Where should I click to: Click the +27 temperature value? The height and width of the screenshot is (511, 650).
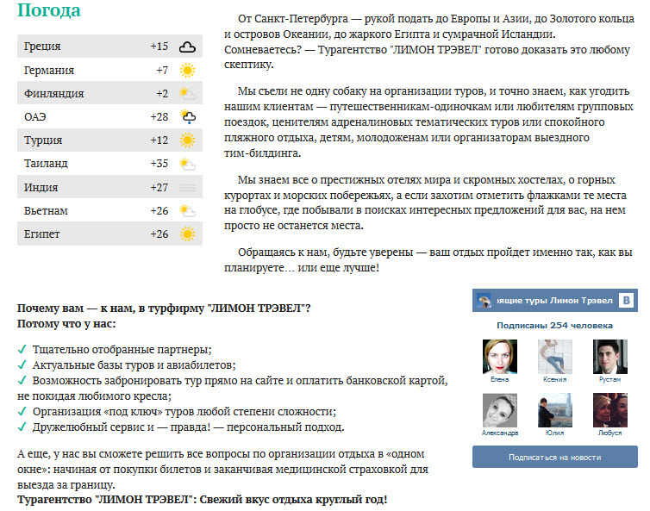coord(159,187)
